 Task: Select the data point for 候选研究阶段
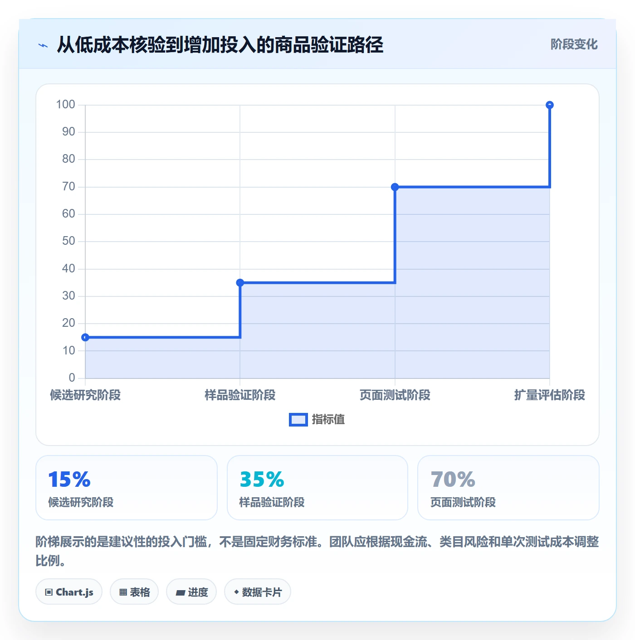[x=85, y=337]
